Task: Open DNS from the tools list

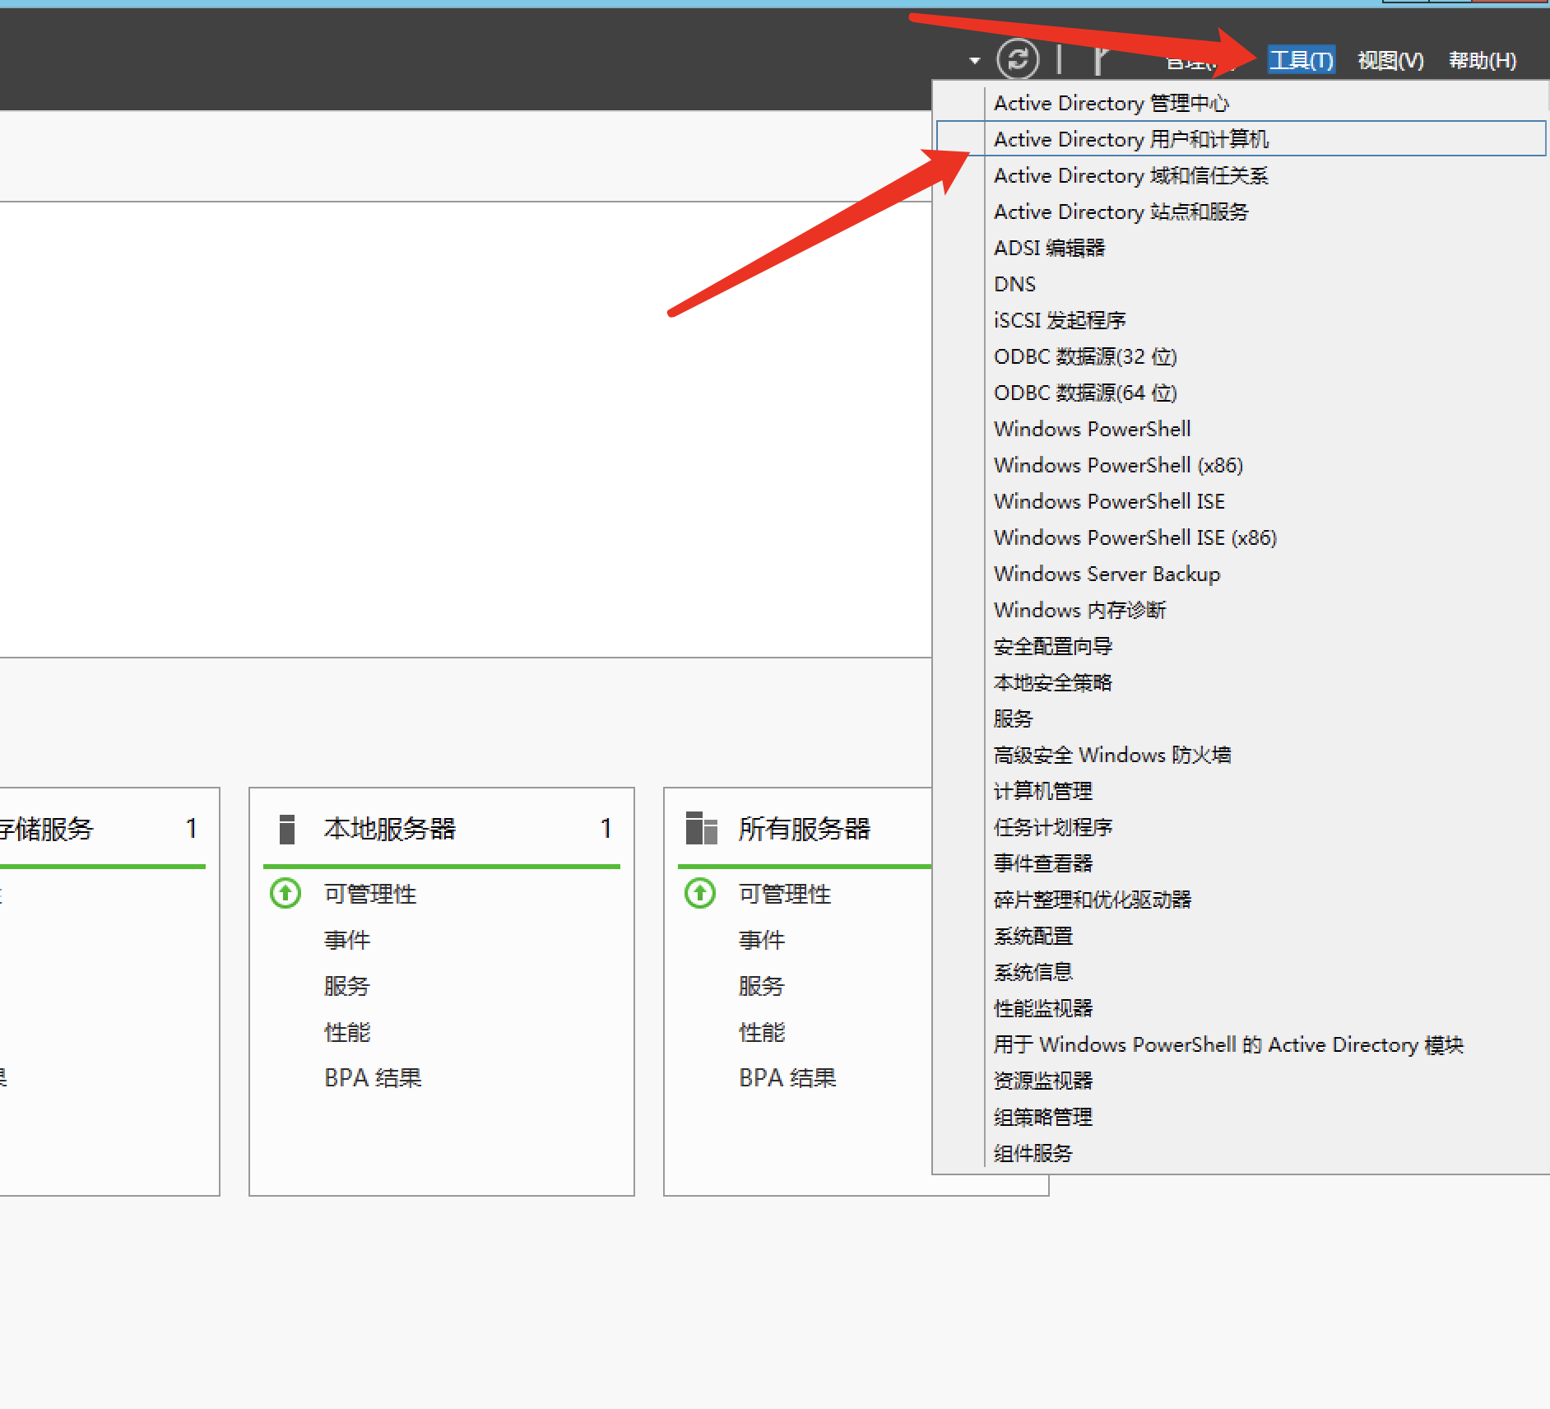Action: click(x=1014, y=284)
